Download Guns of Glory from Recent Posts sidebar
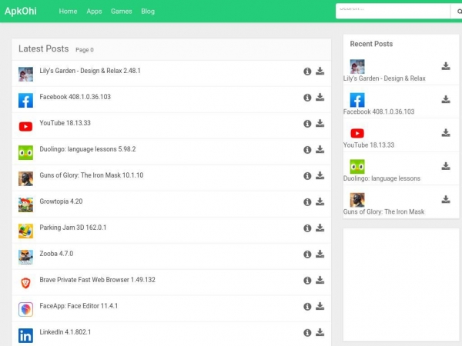 446,199
